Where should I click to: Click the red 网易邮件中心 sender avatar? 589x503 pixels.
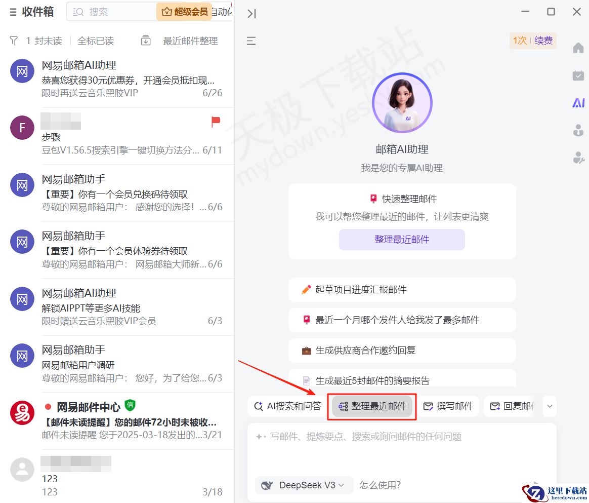(x=22, y=413)
